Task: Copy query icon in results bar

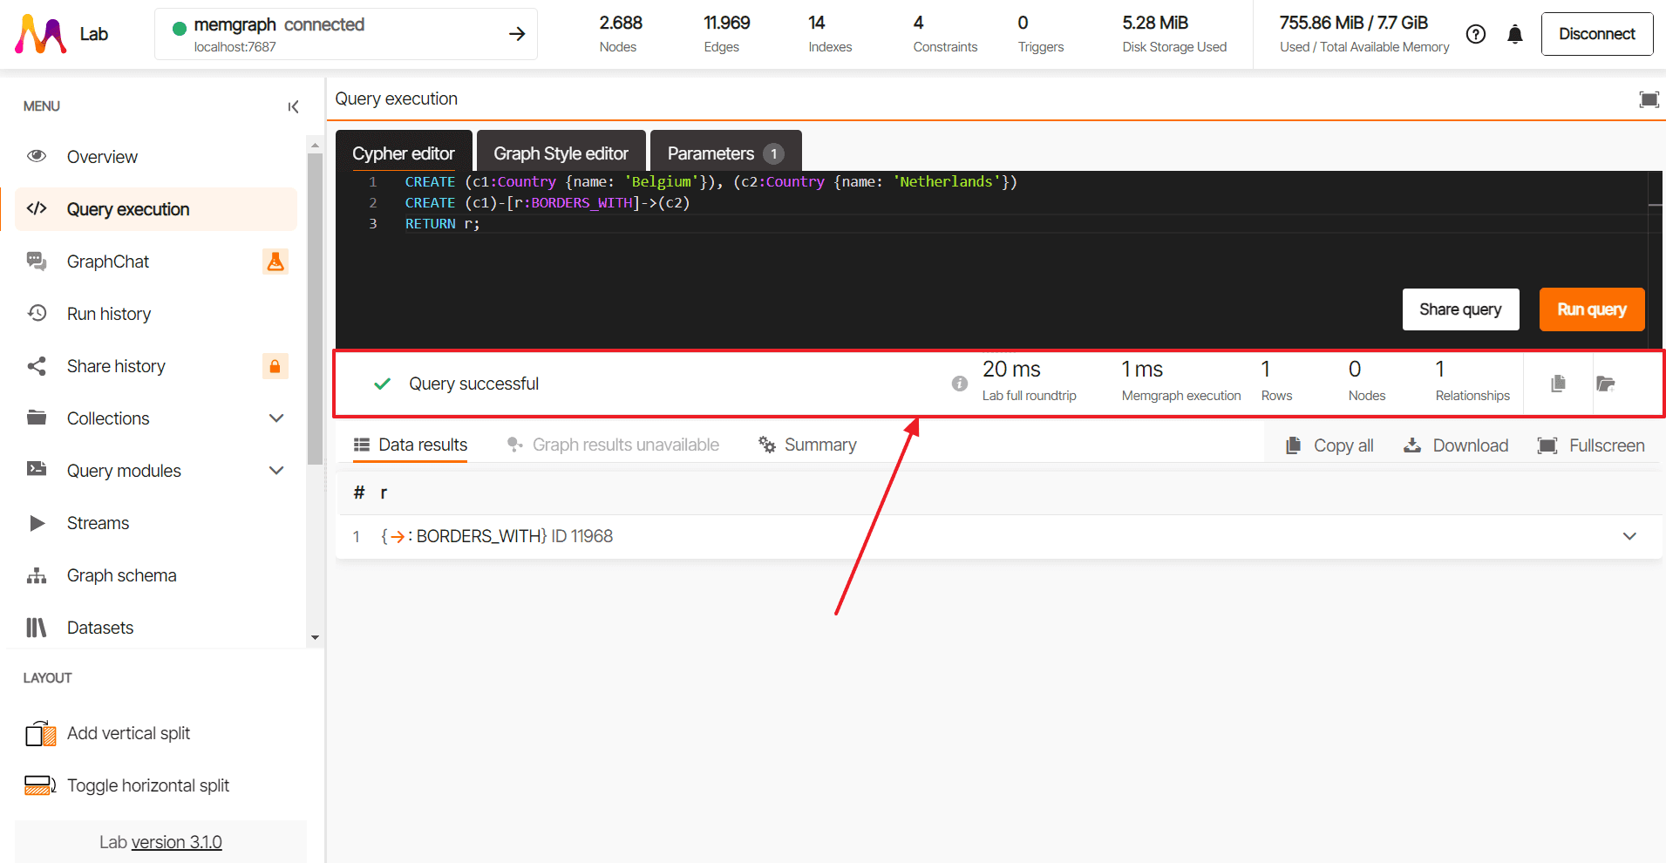Action: pyautogui.click(x=1558, y=384)
